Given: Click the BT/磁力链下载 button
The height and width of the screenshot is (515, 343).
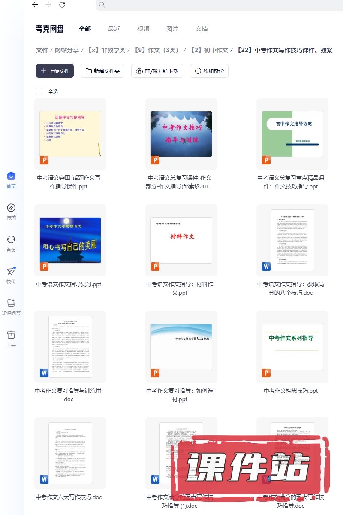Looking at the screenshot, I should pos(157,71).
